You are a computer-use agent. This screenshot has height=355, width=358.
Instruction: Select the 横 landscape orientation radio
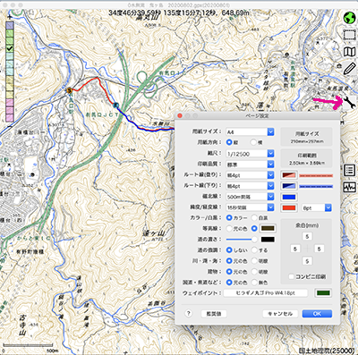point(253,142)
